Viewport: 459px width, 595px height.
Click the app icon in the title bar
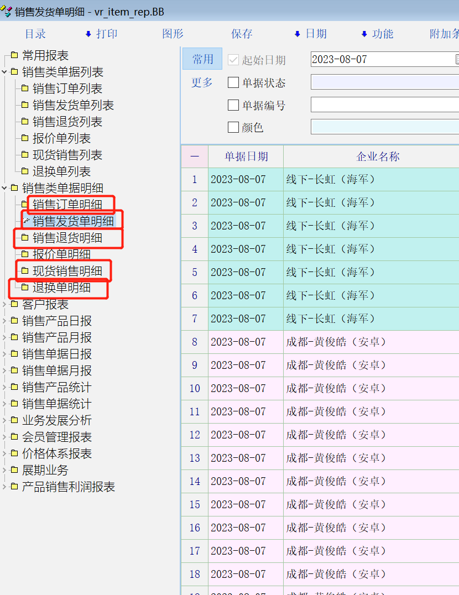click(x=7, y=12)
